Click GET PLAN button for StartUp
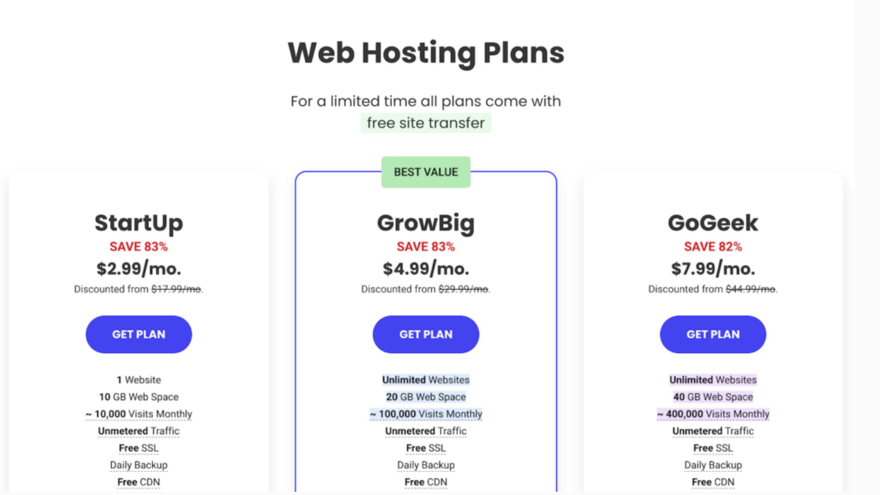This screenshot has width=880, height=495. [138, 334]
